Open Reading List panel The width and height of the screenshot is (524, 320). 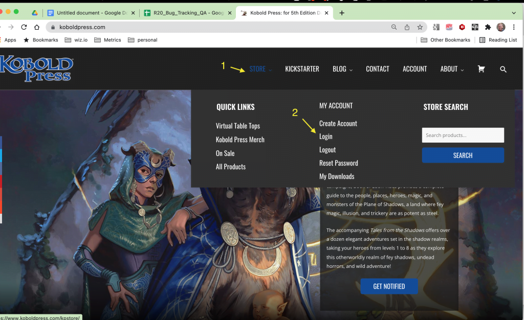tap(498, 40)
